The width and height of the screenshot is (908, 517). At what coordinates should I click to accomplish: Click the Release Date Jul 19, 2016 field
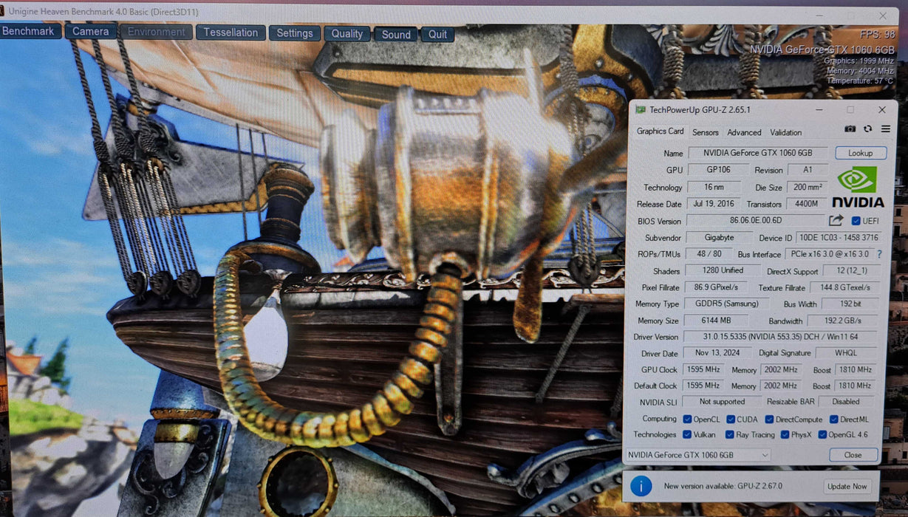(714, 204)
